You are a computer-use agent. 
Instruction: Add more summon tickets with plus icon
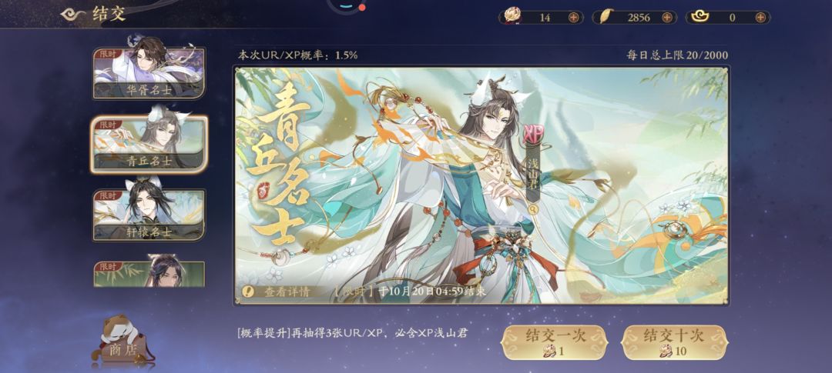pyautogui.click(x=574, y=18)
